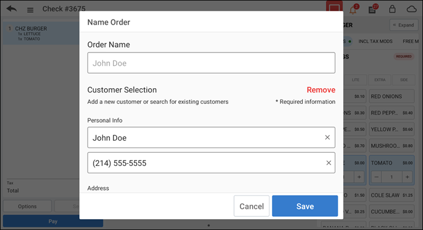The image size is (423, 230).
Task: Click the Order Name input field
Action: 211,63
